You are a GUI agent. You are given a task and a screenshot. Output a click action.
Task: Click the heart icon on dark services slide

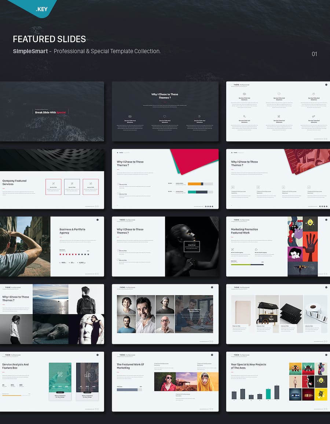coord(165,116)
